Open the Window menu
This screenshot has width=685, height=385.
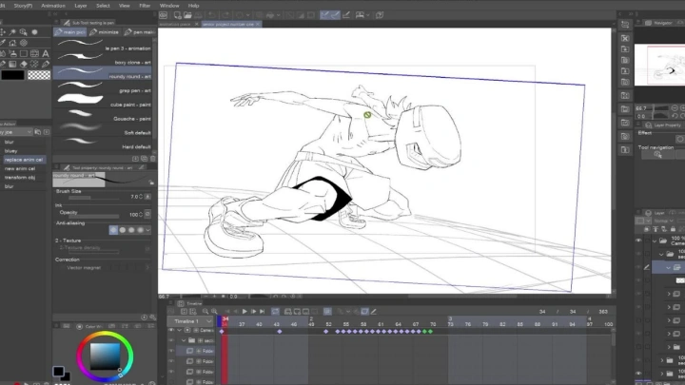(169, 6)
